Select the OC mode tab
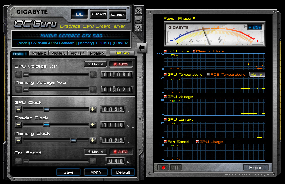 [x=80, y=14]
